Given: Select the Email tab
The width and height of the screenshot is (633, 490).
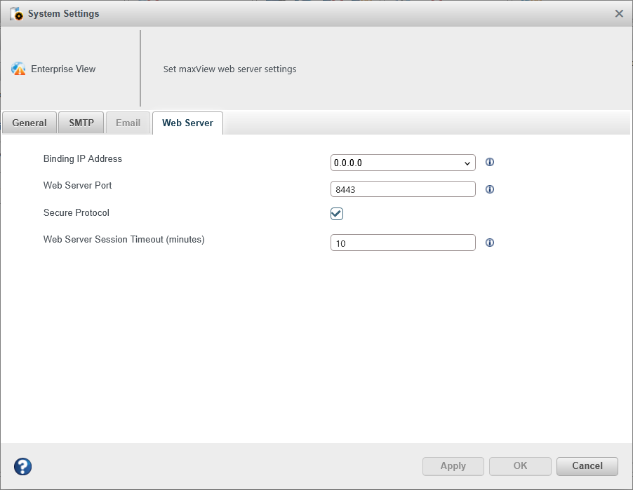Looking at the screenshot, I should 128,123.
